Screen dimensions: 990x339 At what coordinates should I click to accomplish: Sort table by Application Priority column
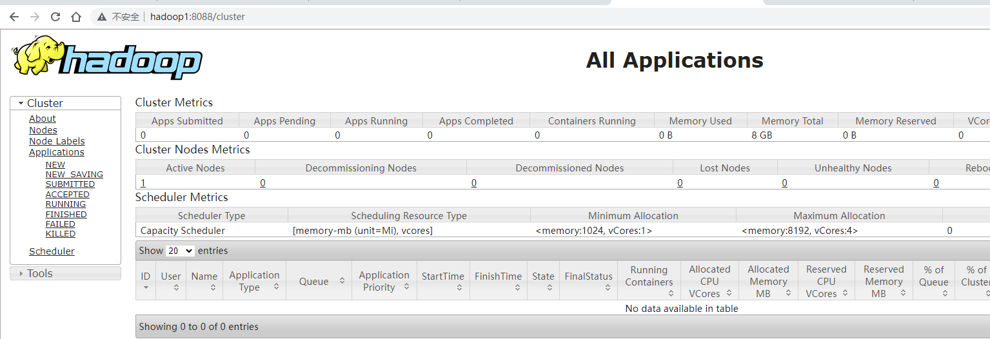(x=384, y=281)
